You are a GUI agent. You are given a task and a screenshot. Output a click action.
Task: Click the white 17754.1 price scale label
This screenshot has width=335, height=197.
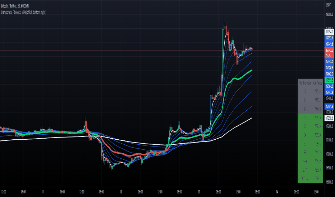point(329,32)
